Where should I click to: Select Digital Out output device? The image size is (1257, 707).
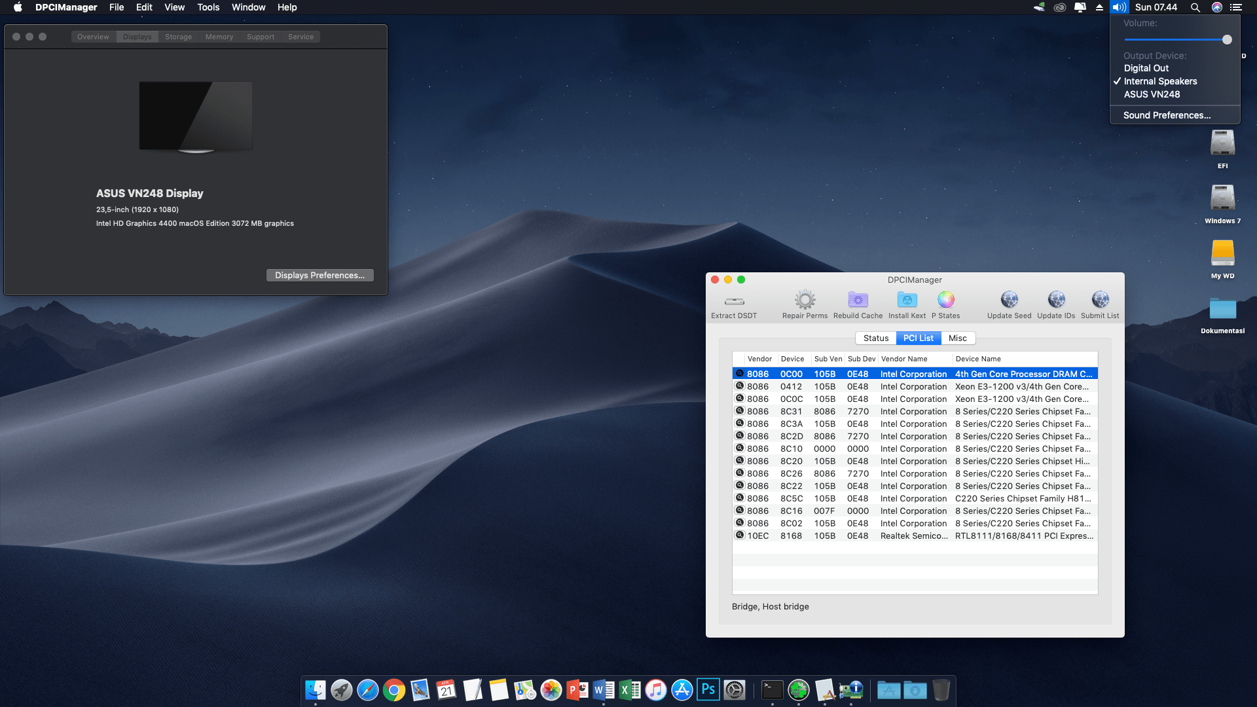click(x=1175, y=68)
